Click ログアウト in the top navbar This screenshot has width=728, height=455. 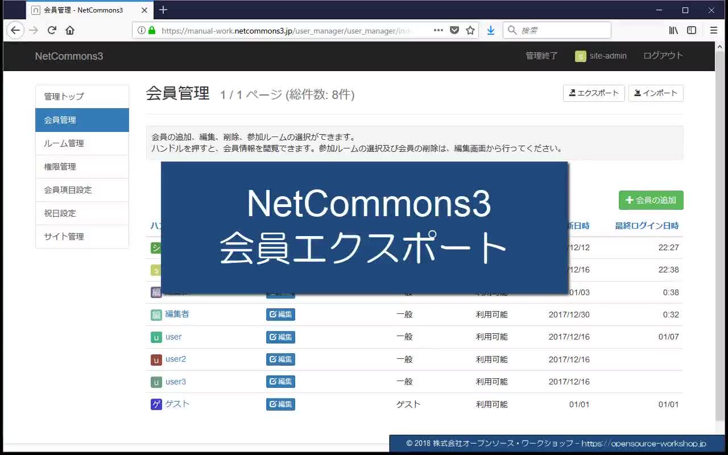(663, 56)
